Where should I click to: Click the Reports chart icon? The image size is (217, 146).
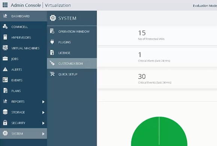[5, 101]
